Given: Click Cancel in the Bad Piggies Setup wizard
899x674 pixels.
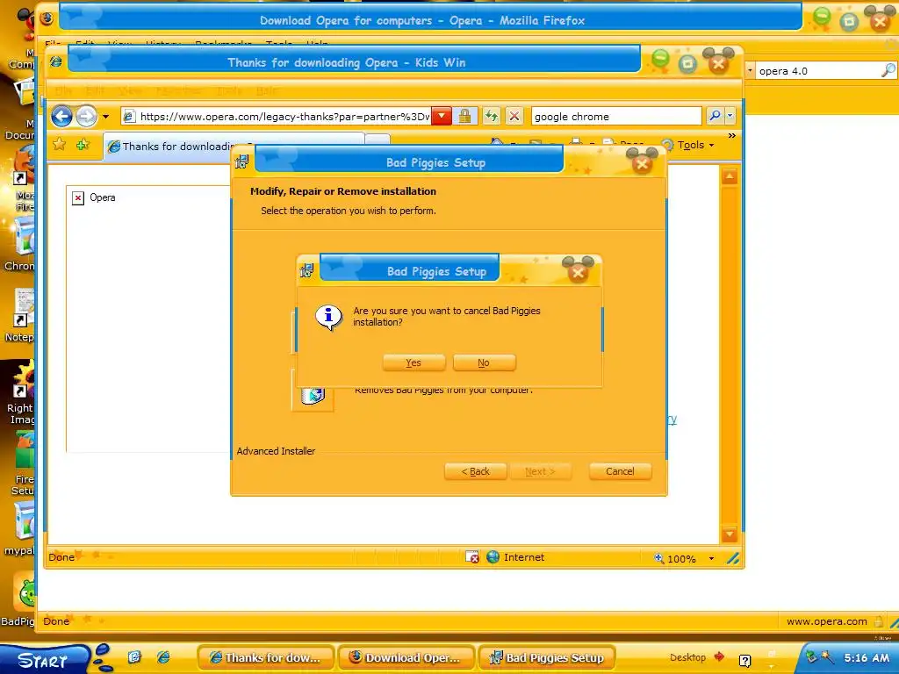Looking at the screenshot, I should (x=620, y=471).
